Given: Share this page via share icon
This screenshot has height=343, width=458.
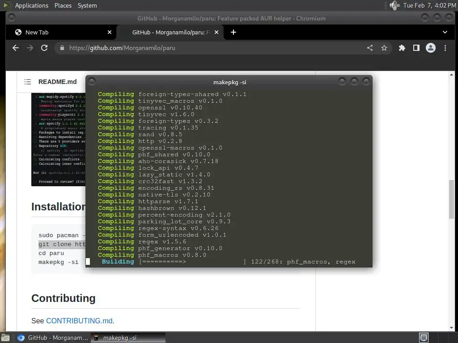Looking at the screenshot, I should [x=370, y=48].
